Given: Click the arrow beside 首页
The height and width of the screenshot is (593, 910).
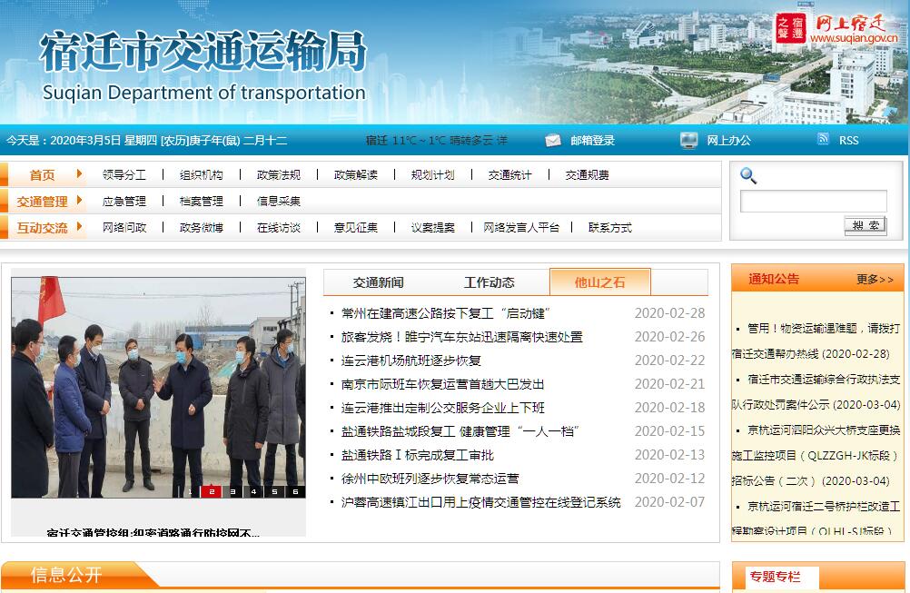Looking at the screenshot, I should point(80,174).
